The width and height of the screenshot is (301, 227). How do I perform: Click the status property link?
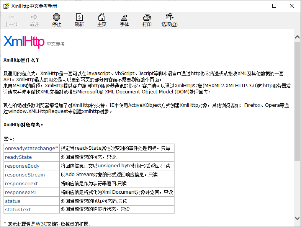coord(13,201)
